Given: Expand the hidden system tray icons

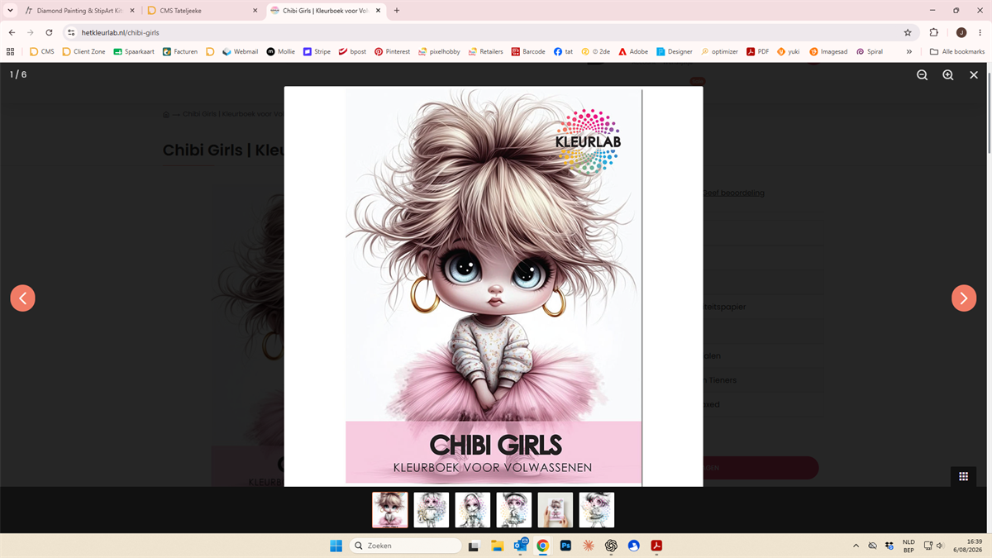Looking at the screenshot, I should 855,546.
